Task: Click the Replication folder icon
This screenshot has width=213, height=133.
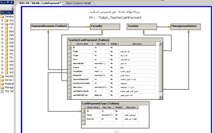Action: click(2, 84)
